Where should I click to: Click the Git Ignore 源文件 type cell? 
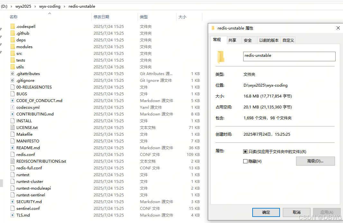coord(156,81)
